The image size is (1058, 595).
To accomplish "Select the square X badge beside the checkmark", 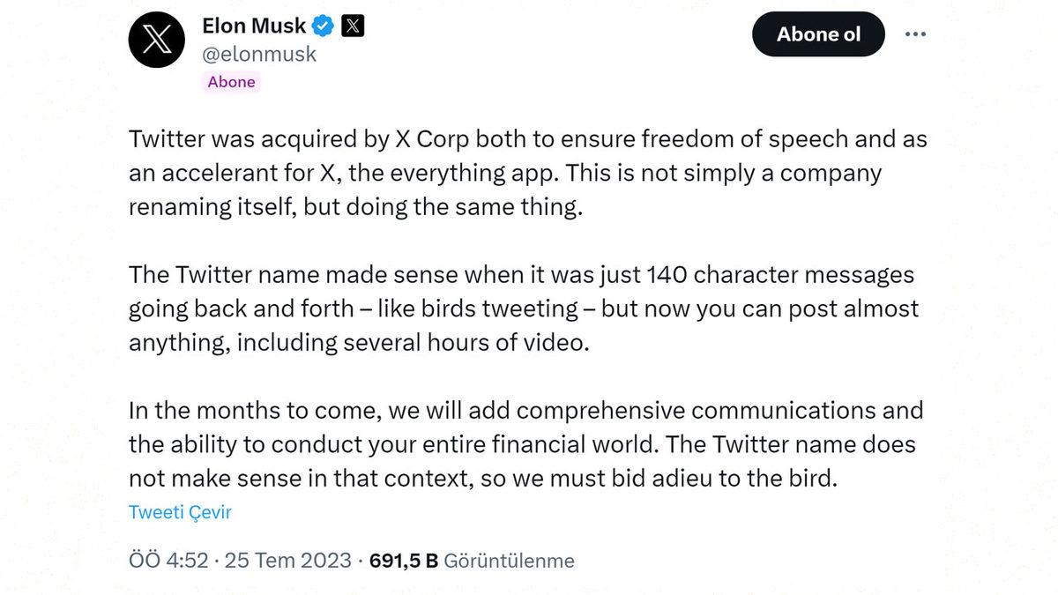I will (x=351, y=25).
